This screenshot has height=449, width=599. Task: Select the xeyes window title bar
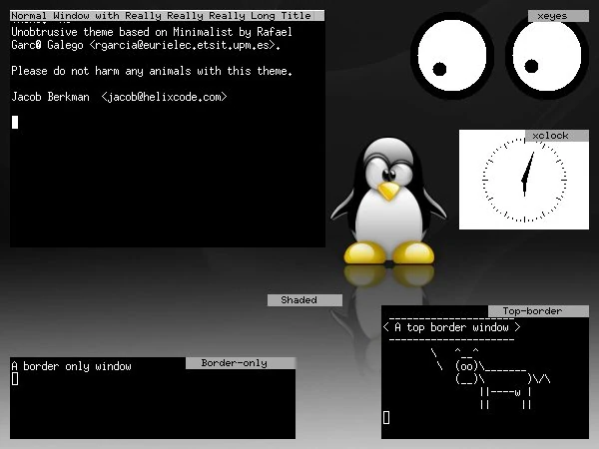(x=558, y=16)
